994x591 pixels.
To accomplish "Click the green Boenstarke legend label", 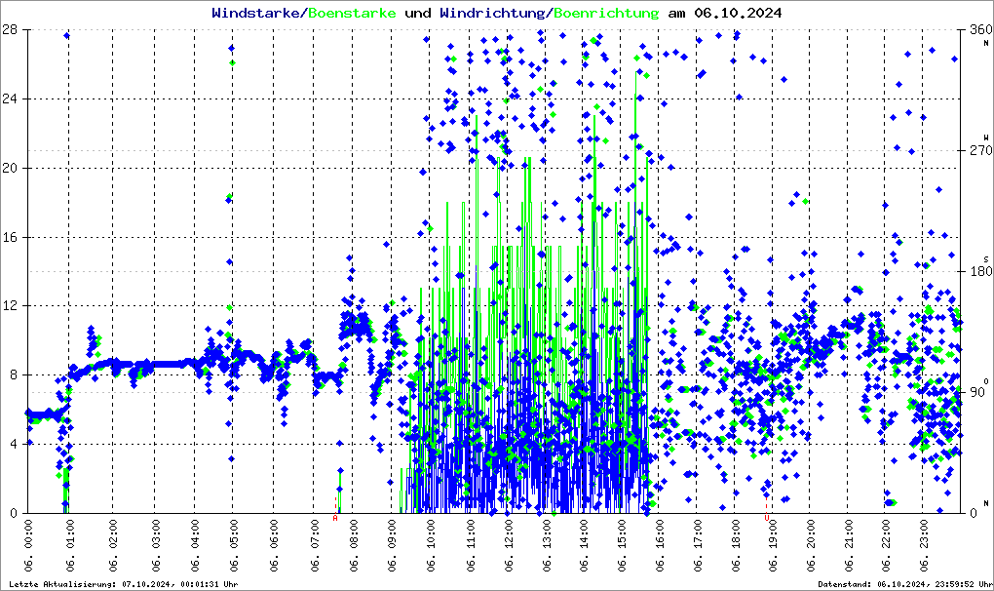I will (352, 13).
